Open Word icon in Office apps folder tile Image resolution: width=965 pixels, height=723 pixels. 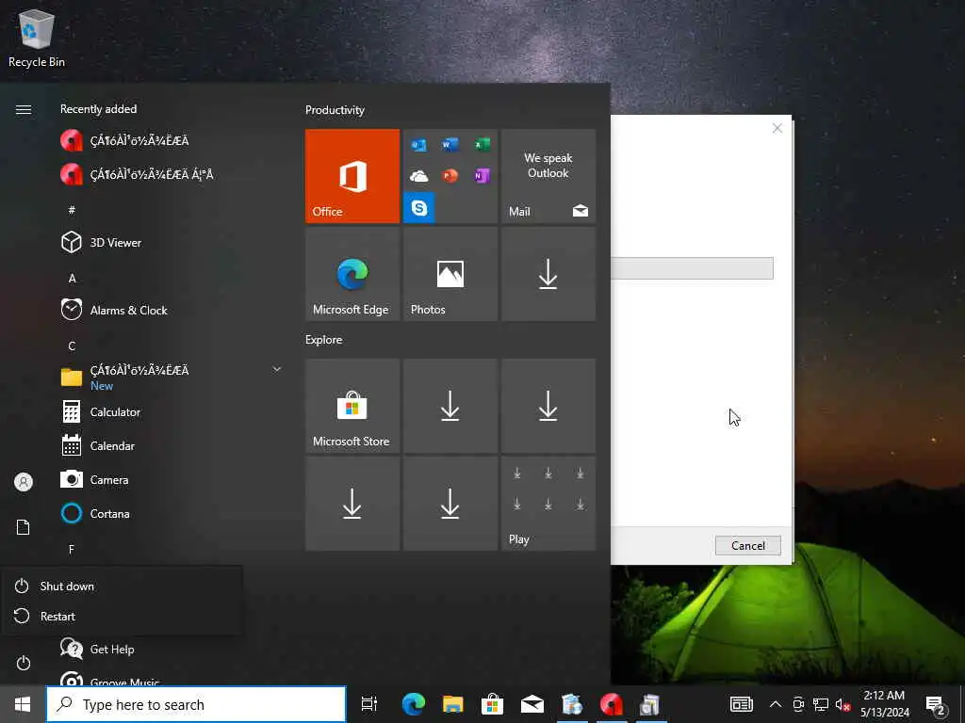point(450,145)
